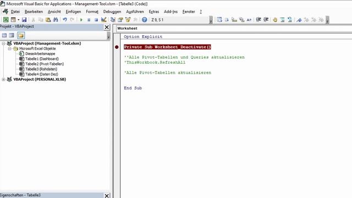Click the List Constants edit icon
The image size is (352, 198).
227,20
